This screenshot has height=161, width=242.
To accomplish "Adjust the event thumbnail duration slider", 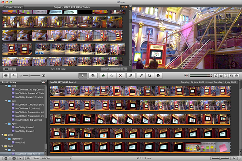I will tap(220, 158).
